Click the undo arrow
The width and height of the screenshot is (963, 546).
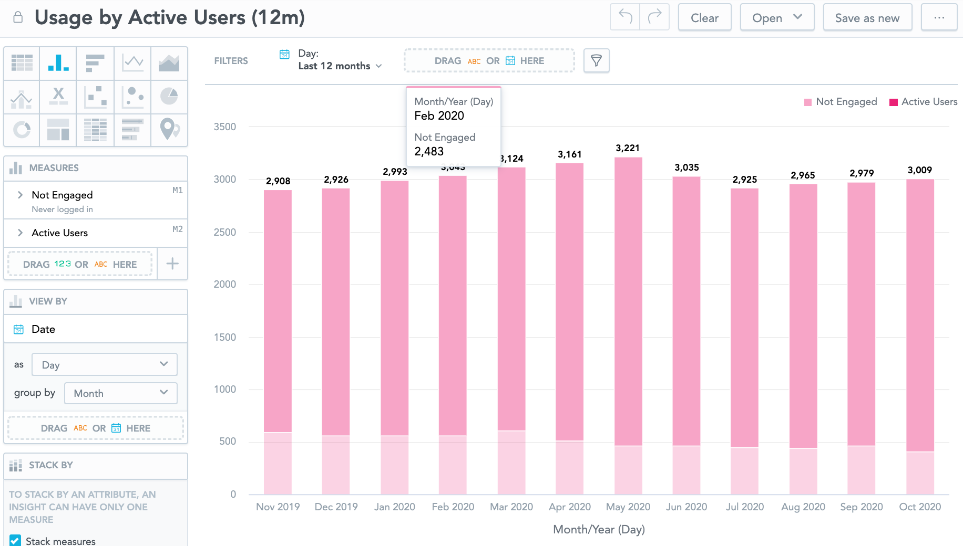click(x=625, y=17)
